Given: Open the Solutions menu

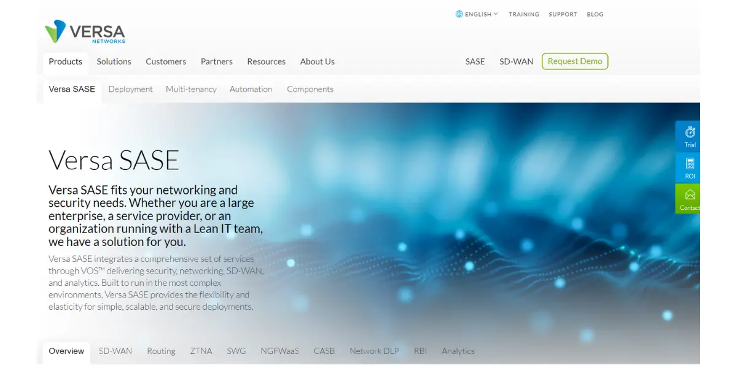Looking at the screenshot, I should [x=114, y=61].
